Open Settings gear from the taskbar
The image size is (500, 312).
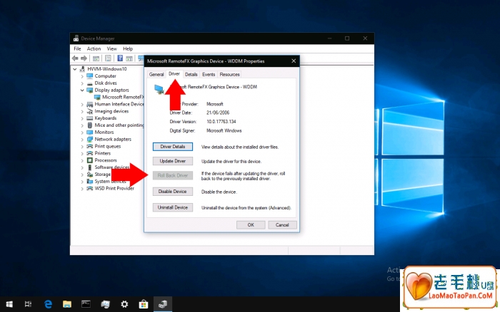124,304
